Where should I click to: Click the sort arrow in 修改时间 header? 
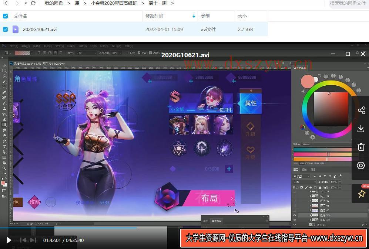[194, 16]
